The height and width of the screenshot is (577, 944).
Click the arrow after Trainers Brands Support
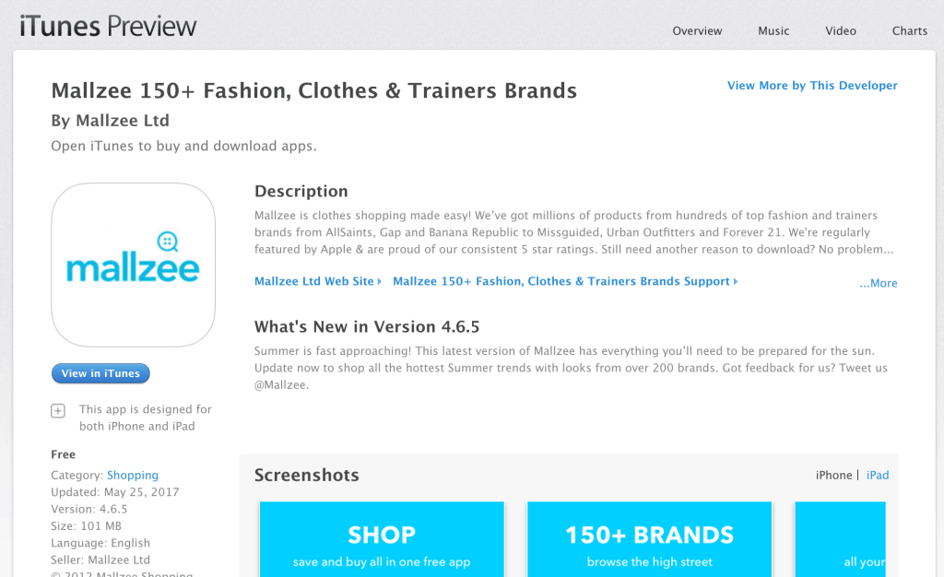735,281
